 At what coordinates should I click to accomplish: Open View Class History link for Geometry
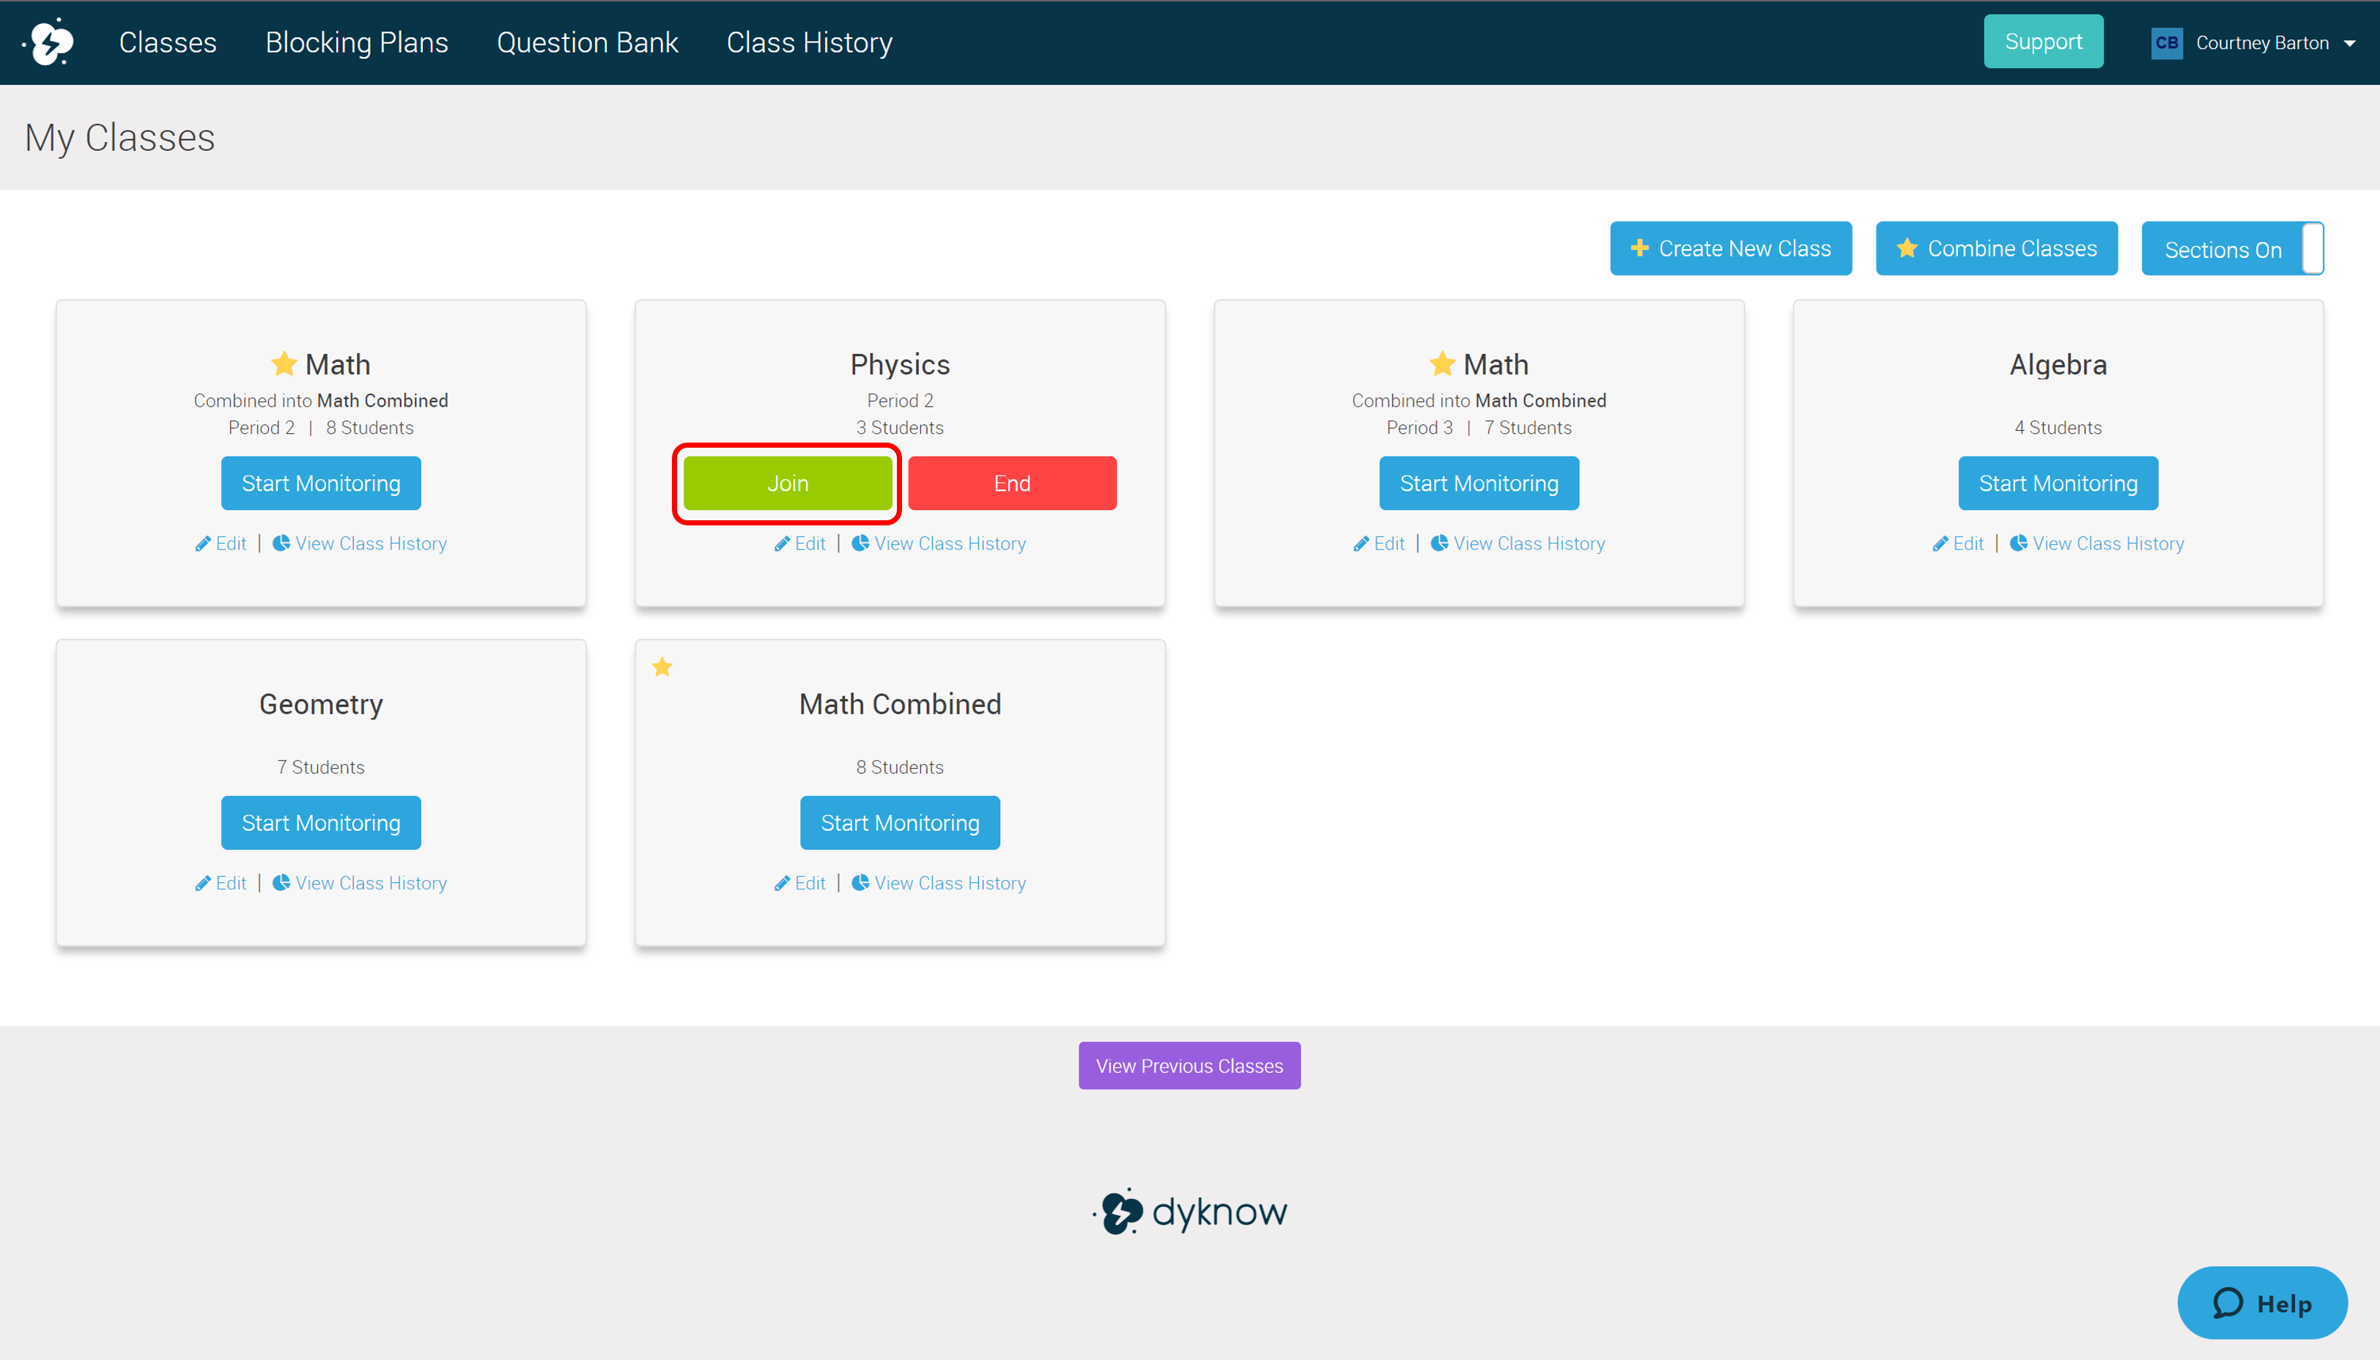tap(371, 884)
